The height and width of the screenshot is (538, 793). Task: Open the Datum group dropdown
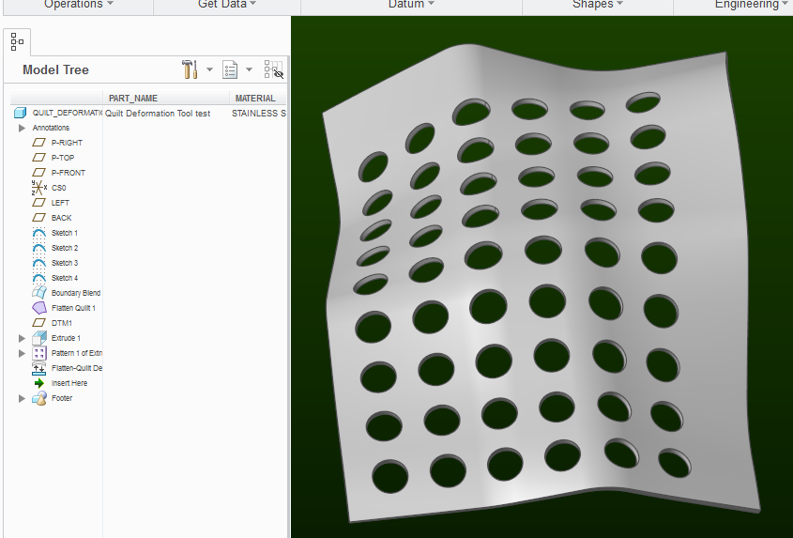coord(411,5)
